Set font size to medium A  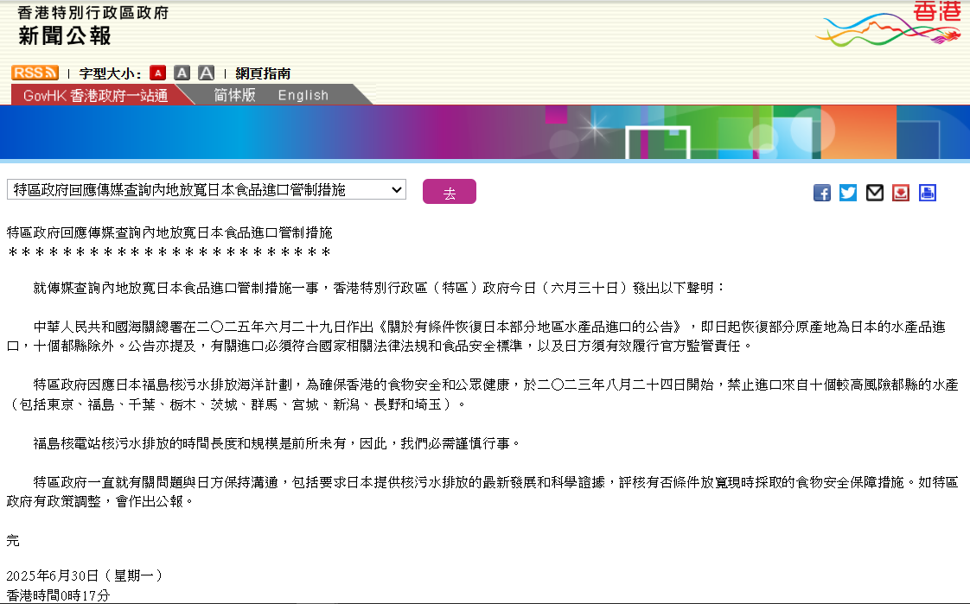click(182, 73)
